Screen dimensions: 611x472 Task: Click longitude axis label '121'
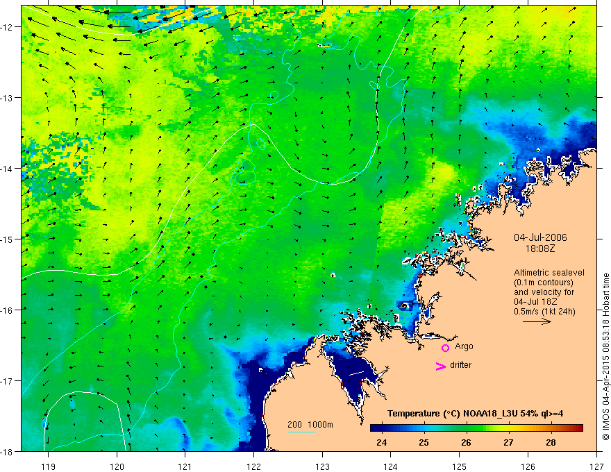tap(185, 467)
